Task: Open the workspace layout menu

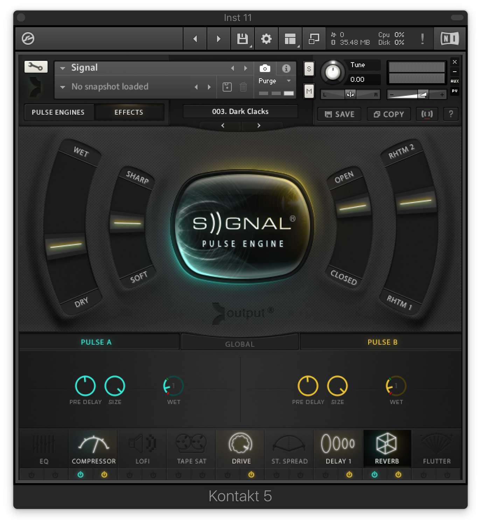Action: pos(290,38)
